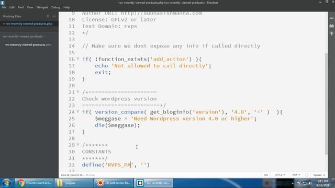This screenshot has height=188, width=335.
Task: Open the plugins folder taskbar item
Action: coord(74,183)
